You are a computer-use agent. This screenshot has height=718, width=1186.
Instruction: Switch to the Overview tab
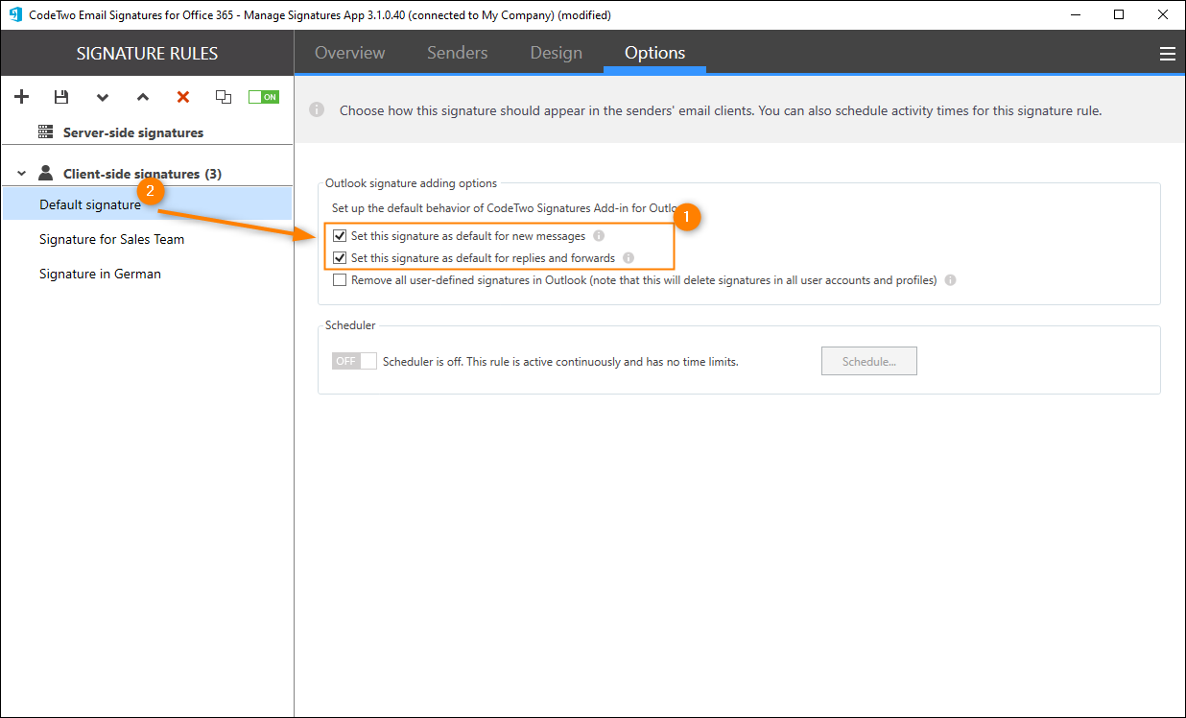349,53
